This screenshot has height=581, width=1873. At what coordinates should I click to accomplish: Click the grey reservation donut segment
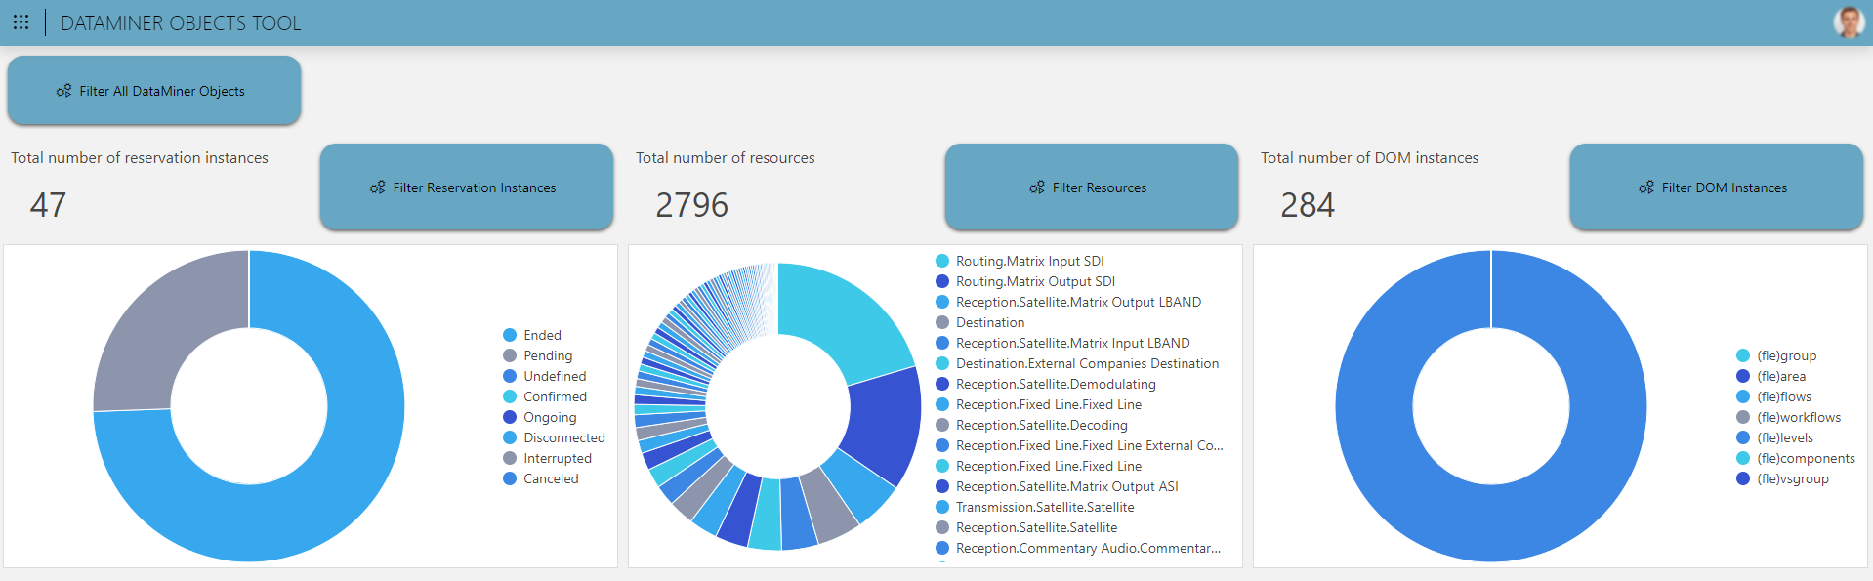[167, 324]
